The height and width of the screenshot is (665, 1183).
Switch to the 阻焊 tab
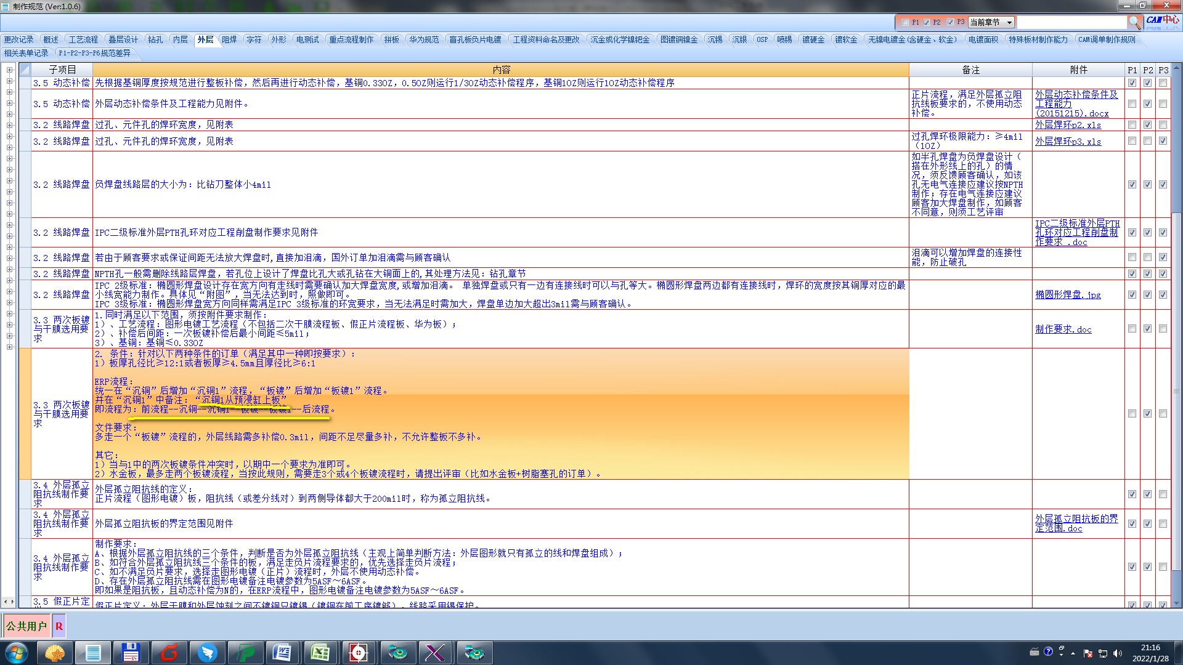pos(229,39)
